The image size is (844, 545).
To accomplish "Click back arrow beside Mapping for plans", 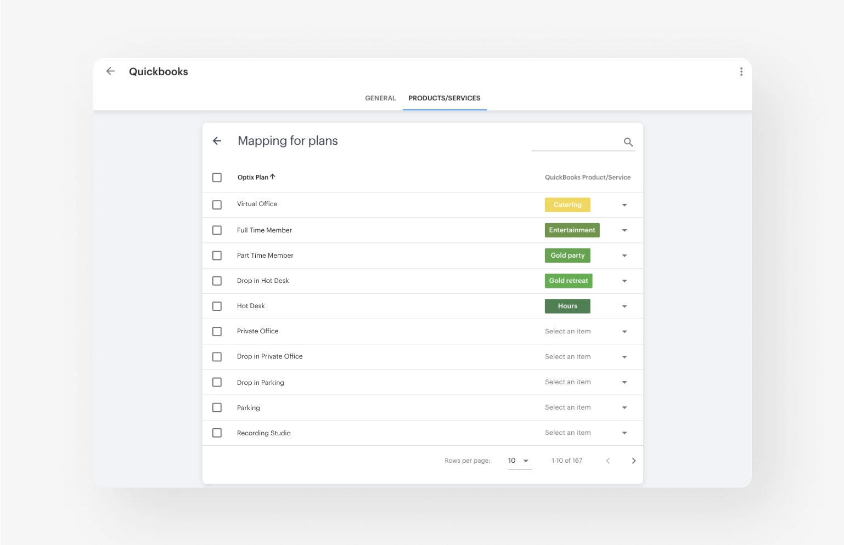I will click(x=217, y=141).
